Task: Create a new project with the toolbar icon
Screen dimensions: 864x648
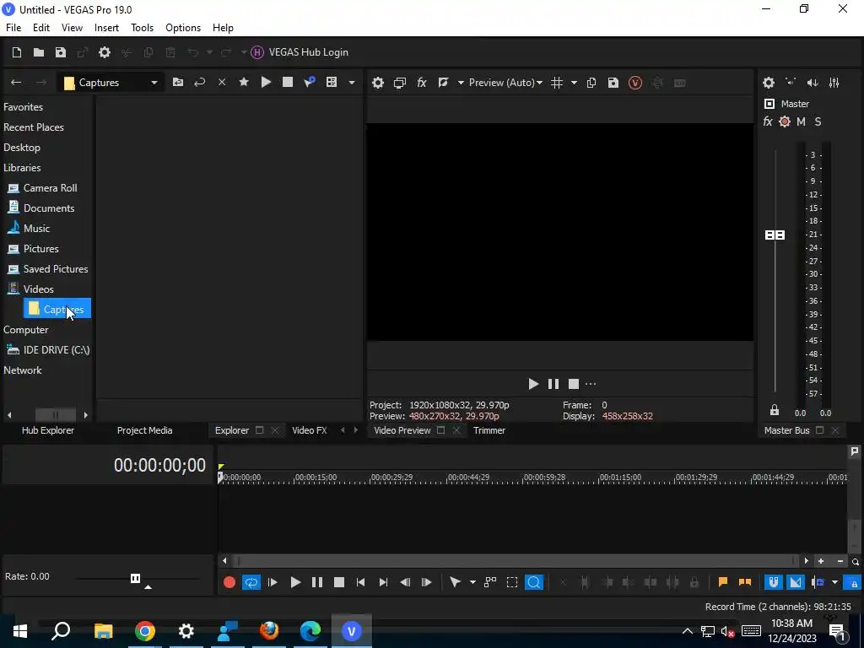Action: point(17,52)
